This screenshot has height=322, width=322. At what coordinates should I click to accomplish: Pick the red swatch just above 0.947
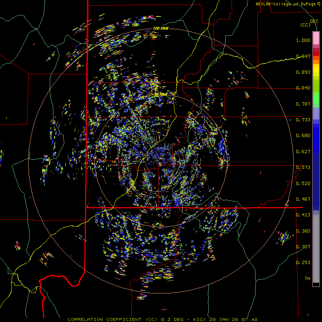point(316,54)
